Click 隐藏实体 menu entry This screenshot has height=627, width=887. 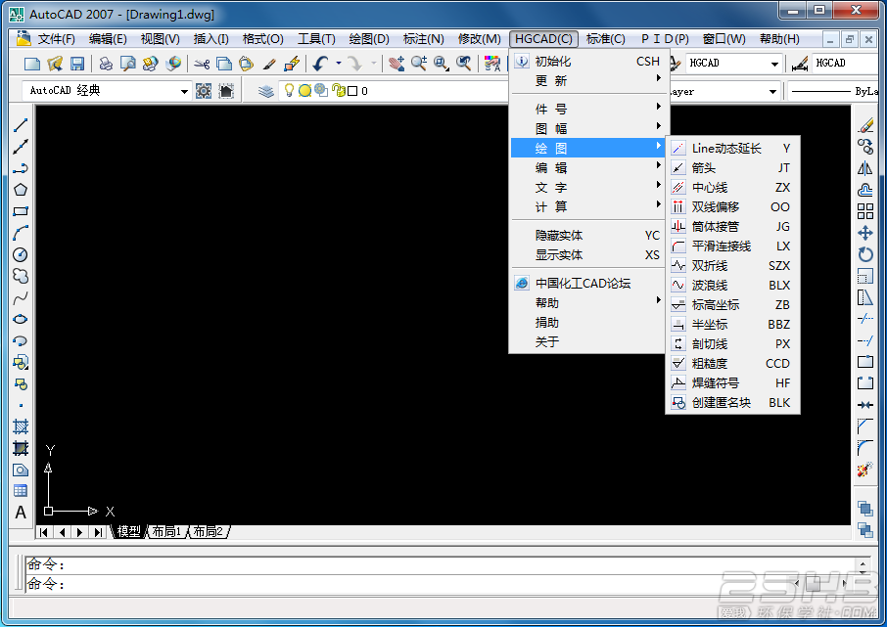(586, 235)
